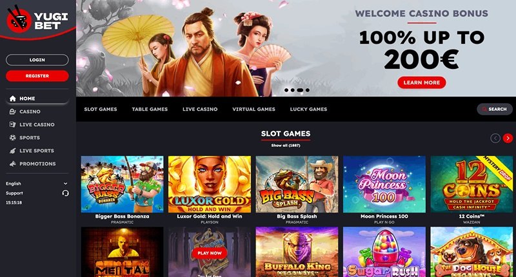Open the Show all (1887) link
The width and height of the screenshot is (516, 277).
286,145
